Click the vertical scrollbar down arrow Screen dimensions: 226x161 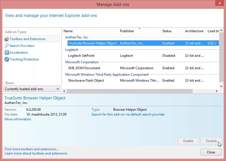221,86
